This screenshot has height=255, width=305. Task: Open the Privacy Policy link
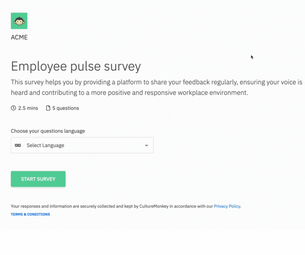227,206
